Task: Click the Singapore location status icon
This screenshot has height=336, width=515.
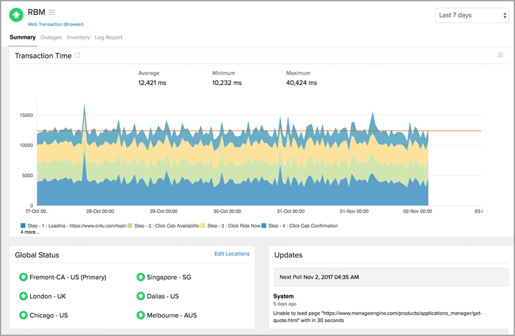Action: 140,277
